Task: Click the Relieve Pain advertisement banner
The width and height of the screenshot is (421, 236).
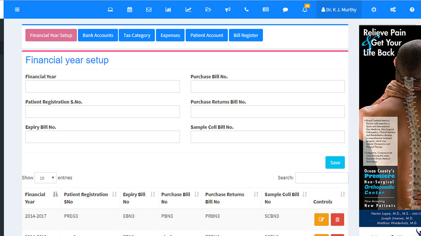Action: coord(390,126)
